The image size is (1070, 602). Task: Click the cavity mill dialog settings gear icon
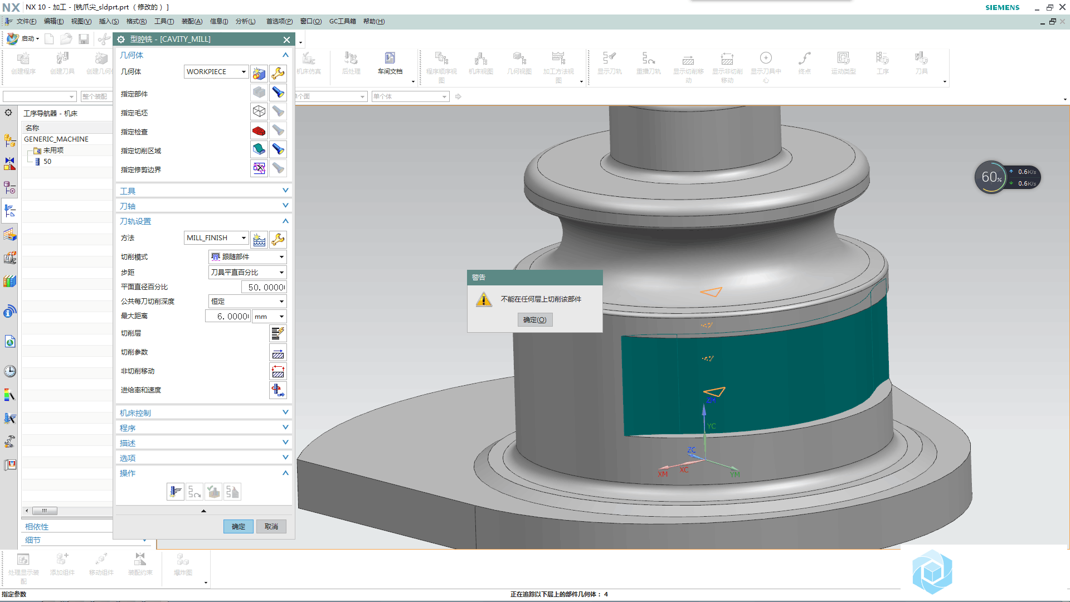point(121,40)
